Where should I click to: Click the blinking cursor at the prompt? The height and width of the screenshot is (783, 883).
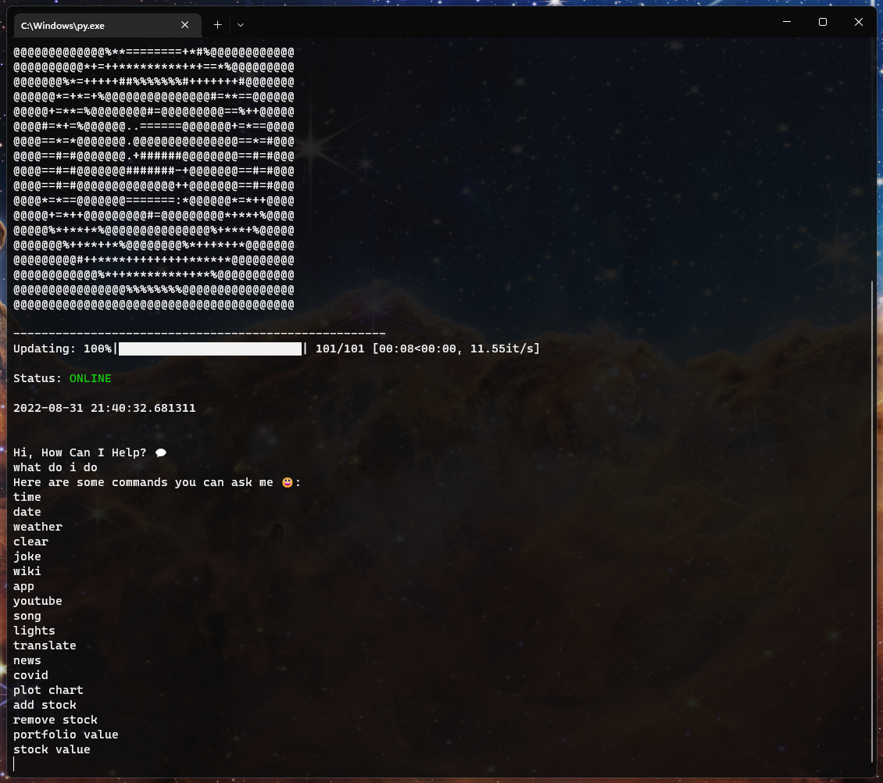(x=15, y=763)
